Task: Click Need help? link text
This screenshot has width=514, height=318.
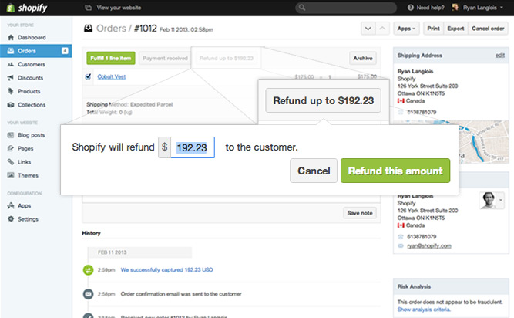Action: [x=431, y=8]
